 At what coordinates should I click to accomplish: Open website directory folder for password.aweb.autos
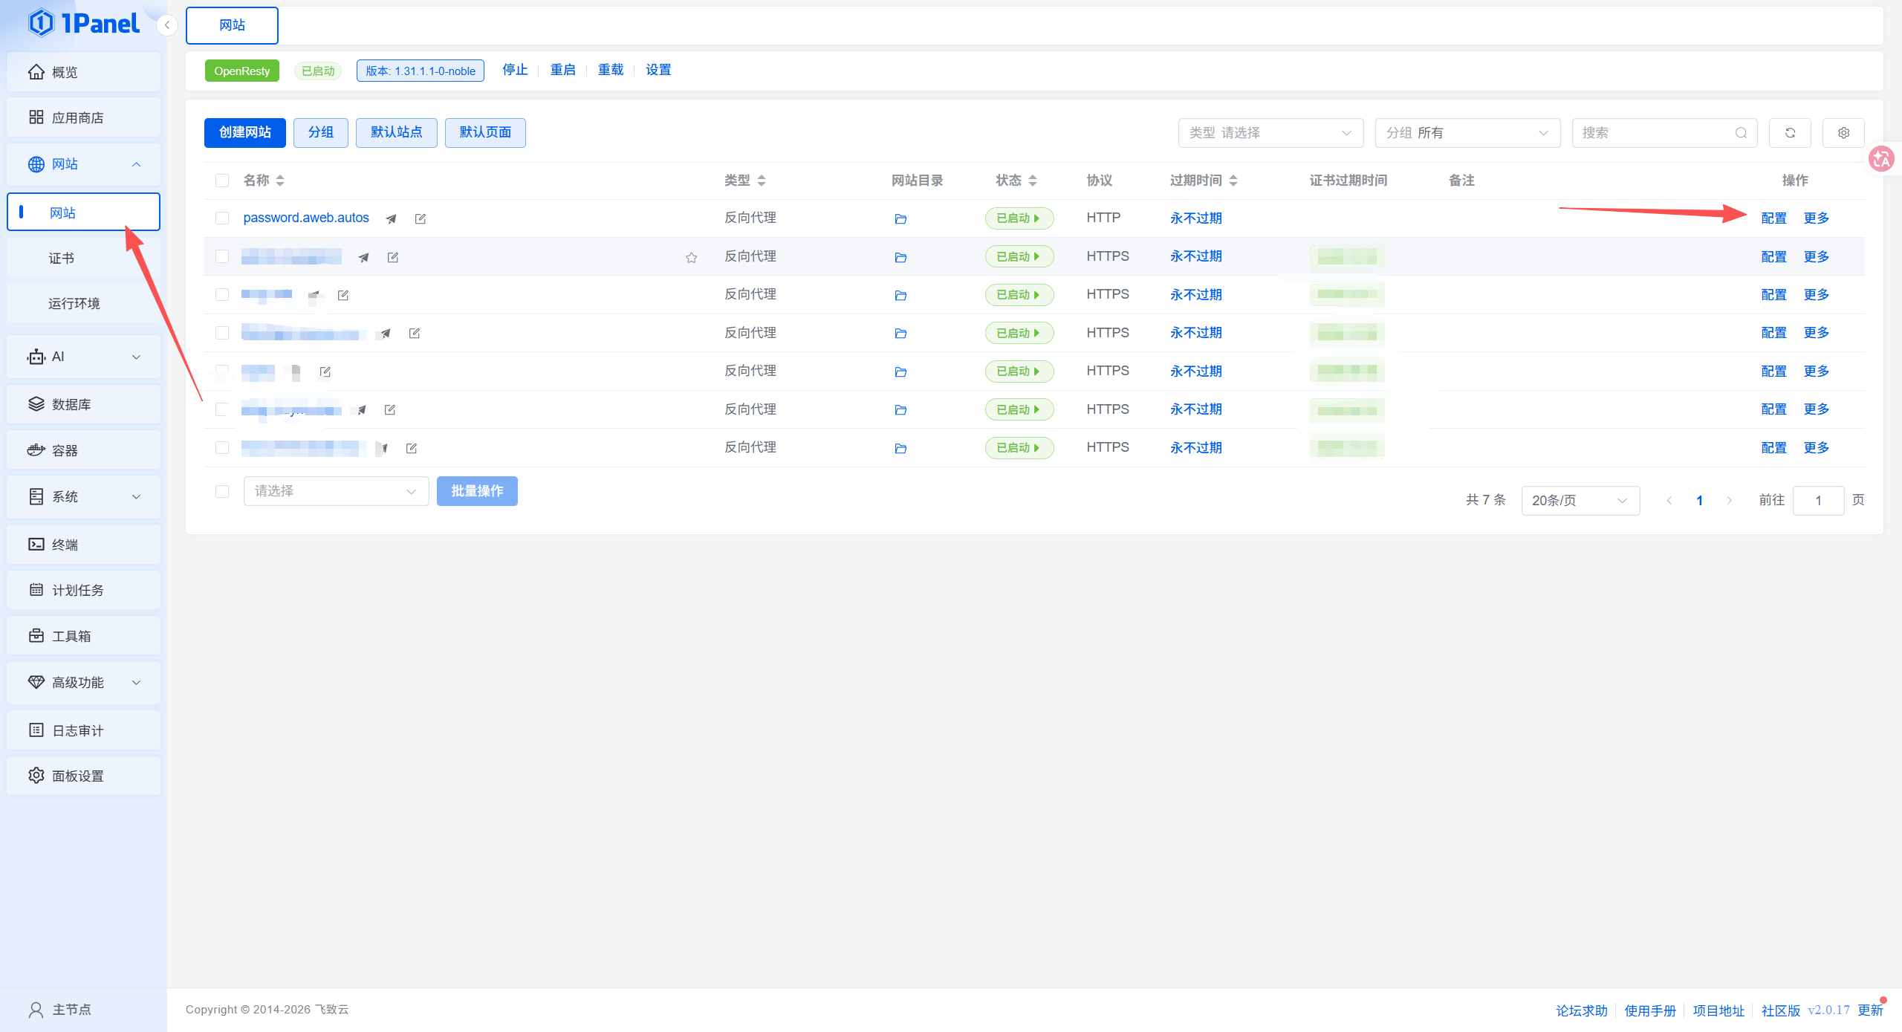[900, 218]
